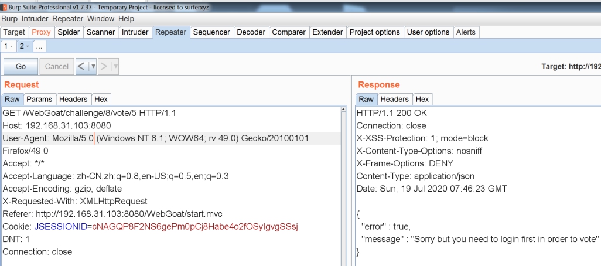Viewport: 601px width, 266px height.
Task: Open the Repeater menu in menu bar
Action: click(x=67, y=18)
